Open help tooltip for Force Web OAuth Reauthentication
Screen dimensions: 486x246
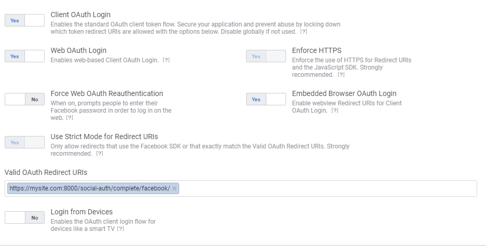click(x=70, y=118)
